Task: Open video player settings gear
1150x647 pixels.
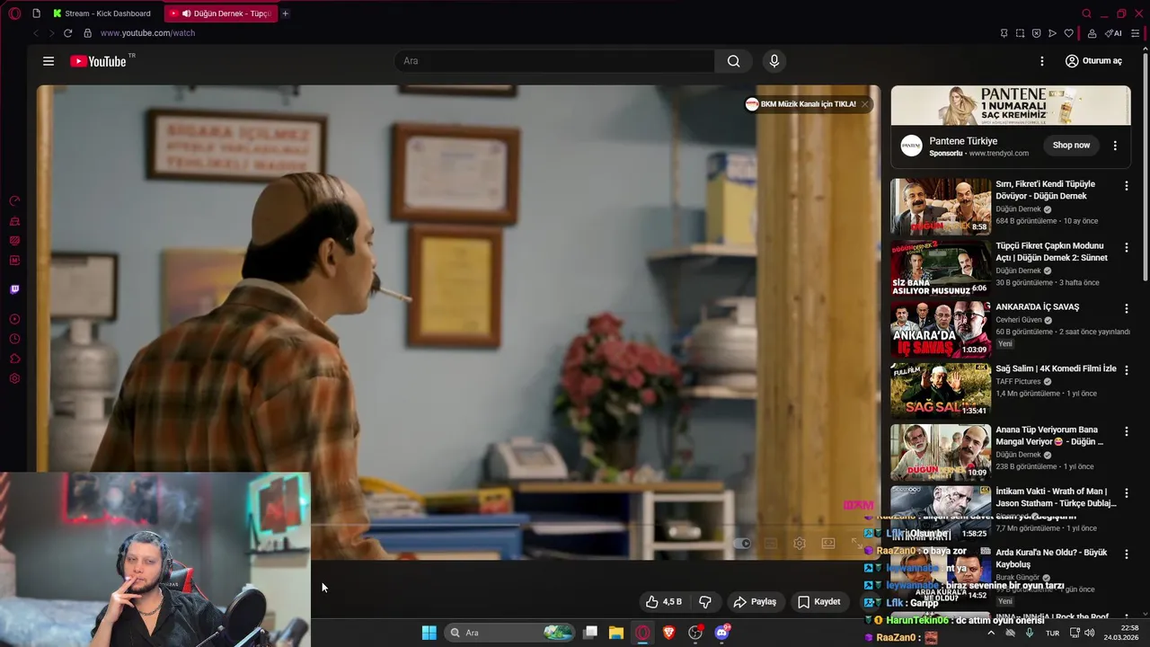Action: pos(800,544)
